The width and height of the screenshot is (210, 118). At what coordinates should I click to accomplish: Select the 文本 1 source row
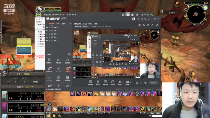point(58,31)
